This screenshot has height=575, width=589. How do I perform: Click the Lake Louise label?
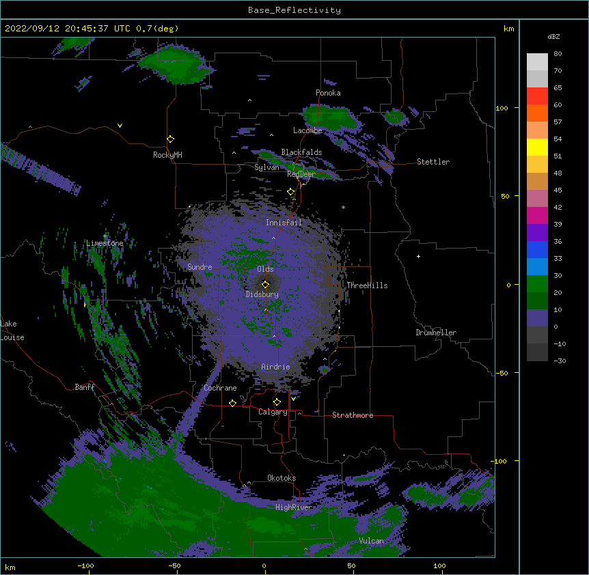coord(12,331)
